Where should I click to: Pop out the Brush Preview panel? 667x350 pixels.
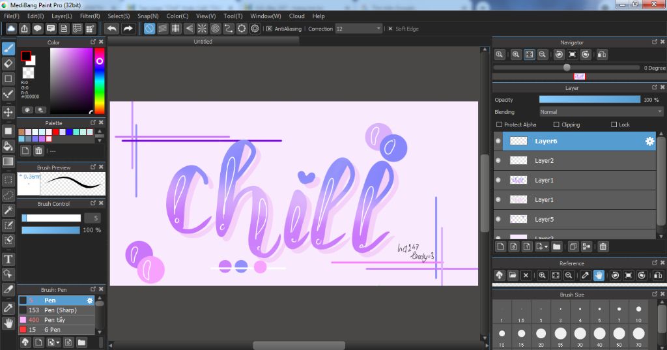[x=93, y=167]
